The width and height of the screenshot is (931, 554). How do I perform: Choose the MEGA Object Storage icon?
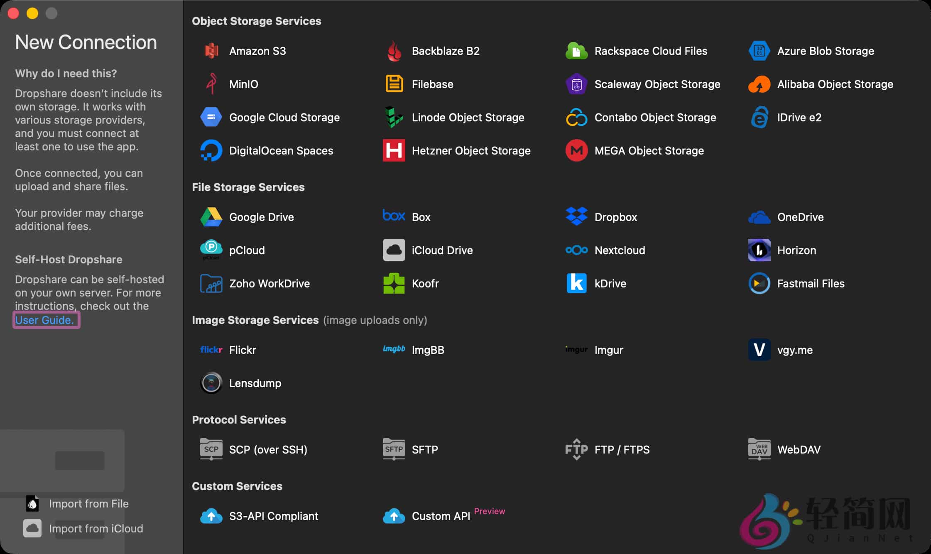tap(576, 151)
